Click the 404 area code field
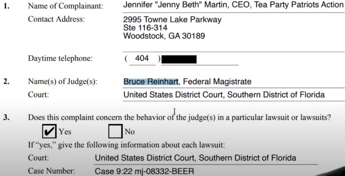This screenshot has width=345, height=176. tap(142, 58)
